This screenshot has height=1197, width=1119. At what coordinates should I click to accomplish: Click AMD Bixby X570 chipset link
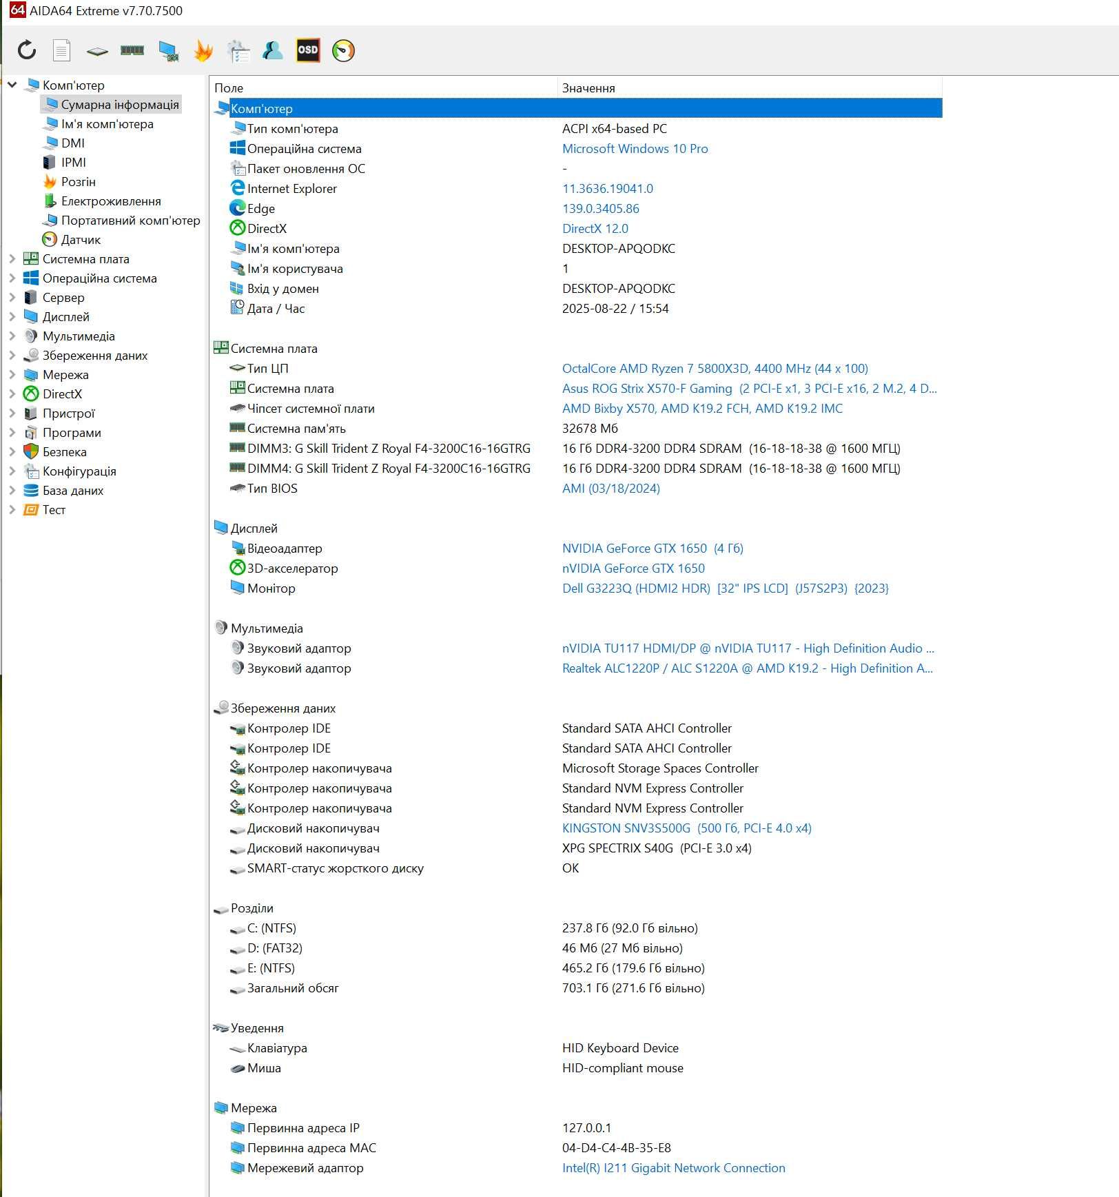(x=702, y=409)
